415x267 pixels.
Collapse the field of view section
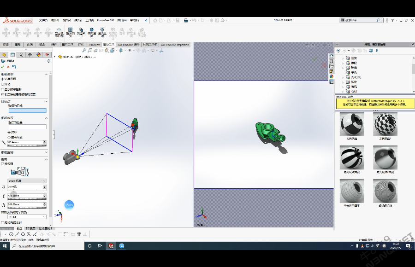click(46, 159)
